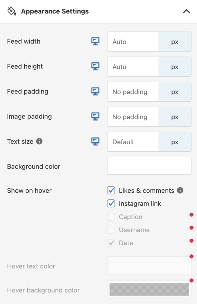Toggle the Caption checkbox
This screenshot has height=304, width=197.
pos(111,217)
